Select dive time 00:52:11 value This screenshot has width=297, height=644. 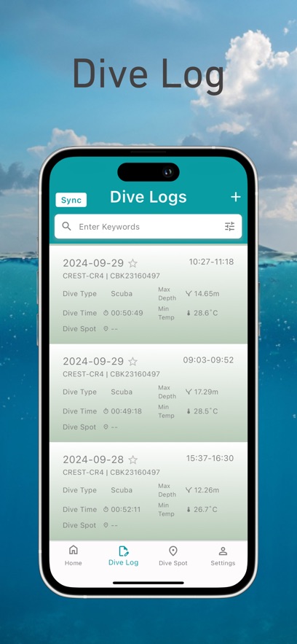pyautogui.click(x=126, y=509)
